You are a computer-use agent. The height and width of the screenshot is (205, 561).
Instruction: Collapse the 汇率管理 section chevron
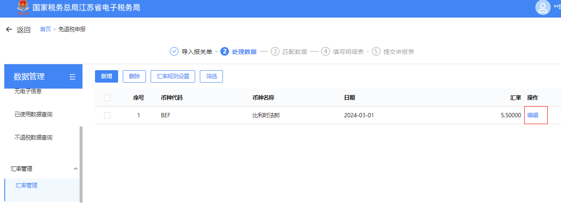[76, 169]
